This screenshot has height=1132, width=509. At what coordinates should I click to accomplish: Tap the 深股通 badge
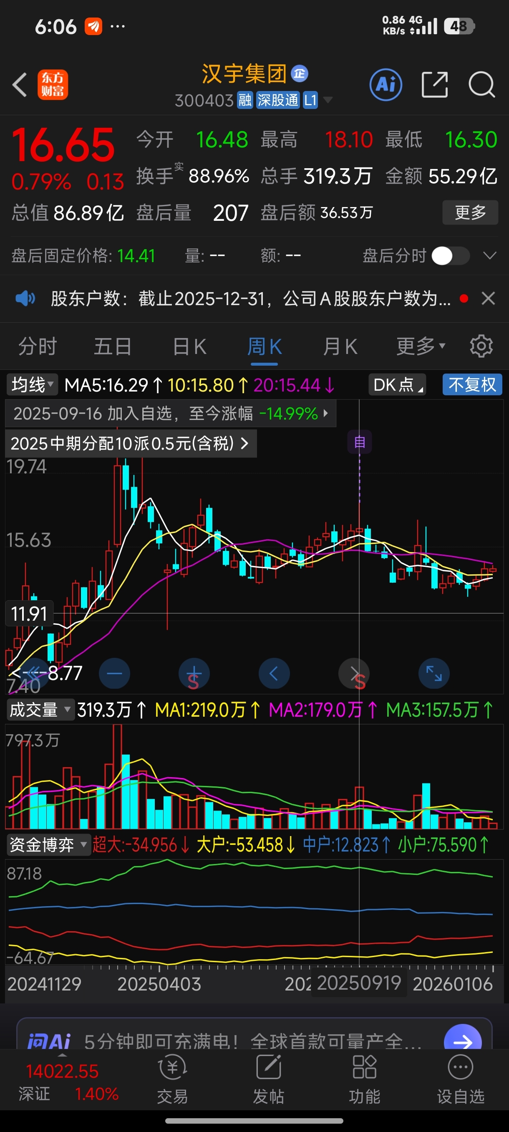pyautogui.click(x=277, y=100)
